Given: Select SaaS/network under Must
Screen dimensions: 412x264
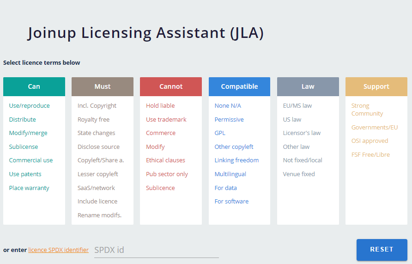Looking at the screenshot, I should tap(96, 188).
